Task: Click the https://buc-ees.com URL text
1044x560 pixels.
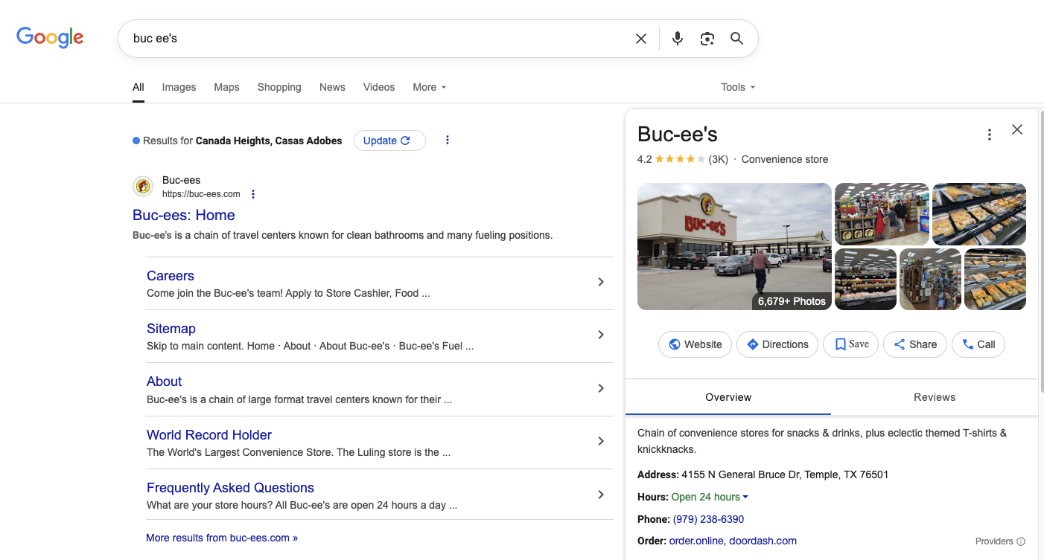Action: coord(201,194)
